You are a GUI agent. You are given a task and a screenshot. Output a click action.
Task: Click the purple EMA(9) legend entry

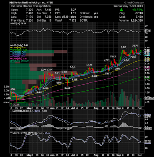point(18,57)
